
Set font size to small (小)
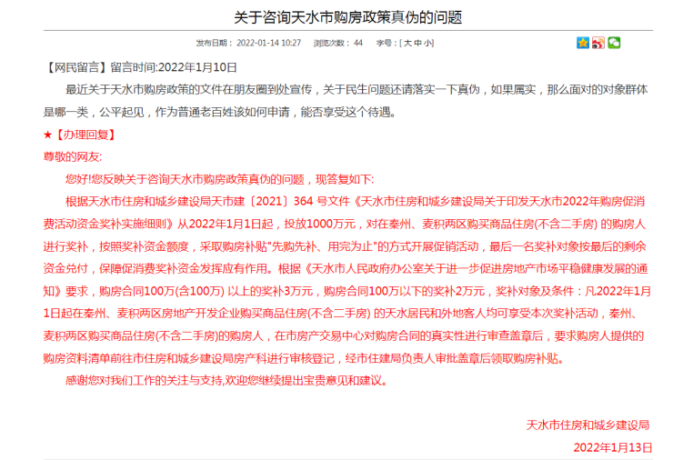tap(427, 43)
